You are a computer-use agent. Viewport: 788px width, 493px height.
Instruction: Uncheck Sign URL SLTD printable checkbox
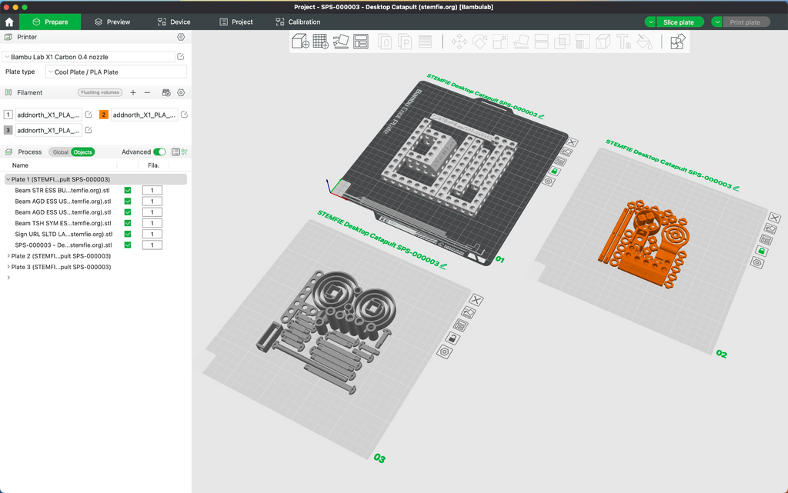point(128,234)
